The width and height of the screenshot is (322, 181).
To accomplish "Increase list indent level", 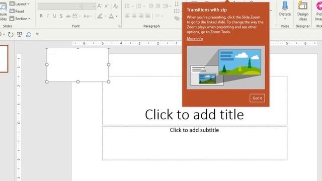I will coord(158,6).
